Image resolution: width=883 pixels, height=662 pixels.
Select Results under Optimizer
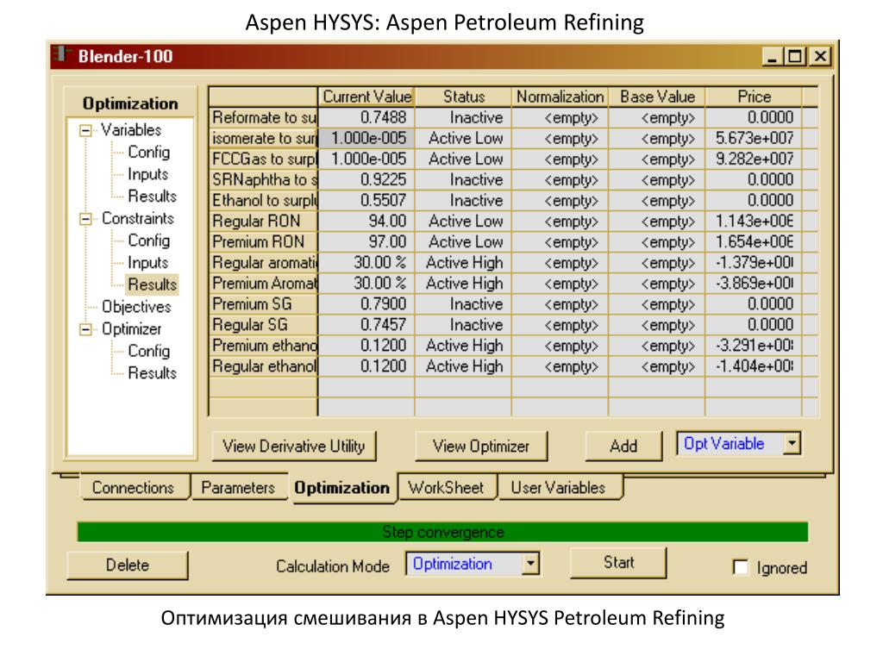click(152, 373)
